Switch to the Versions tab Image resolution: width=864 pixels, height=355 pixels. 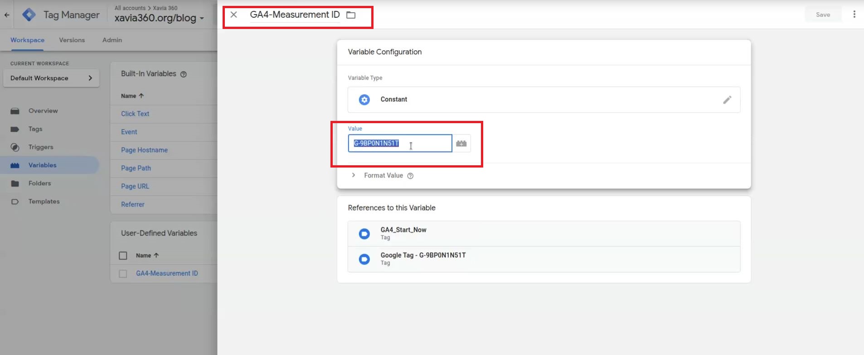click(72, 40)
